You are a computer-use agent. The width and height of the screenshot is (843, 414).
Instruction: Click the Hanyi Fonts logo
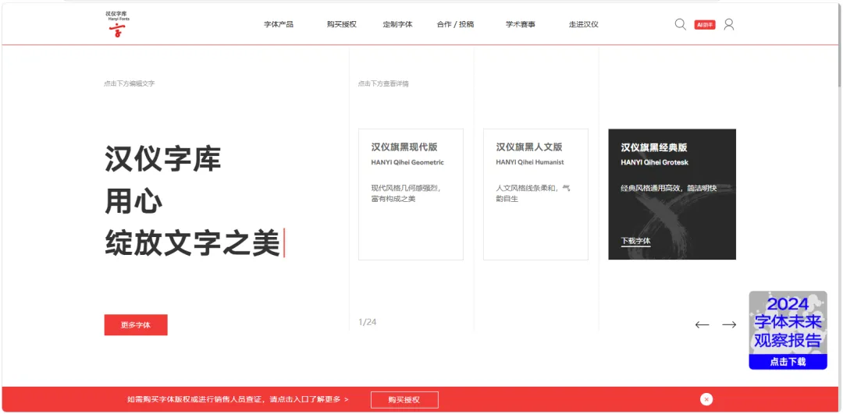tap(117, 24)
